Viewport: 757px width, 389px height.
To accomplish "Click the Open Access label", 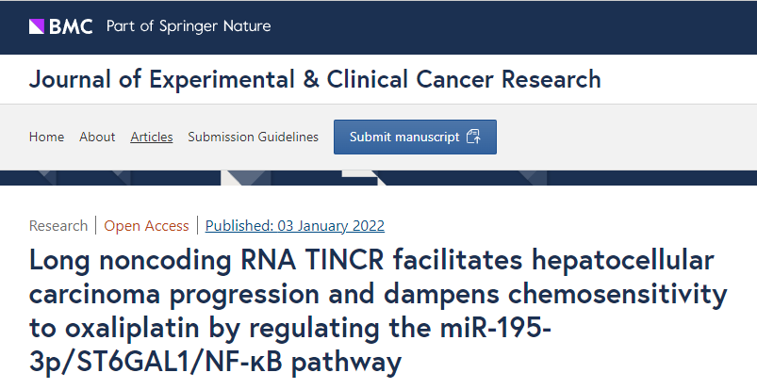I will (x=146, y=225).
